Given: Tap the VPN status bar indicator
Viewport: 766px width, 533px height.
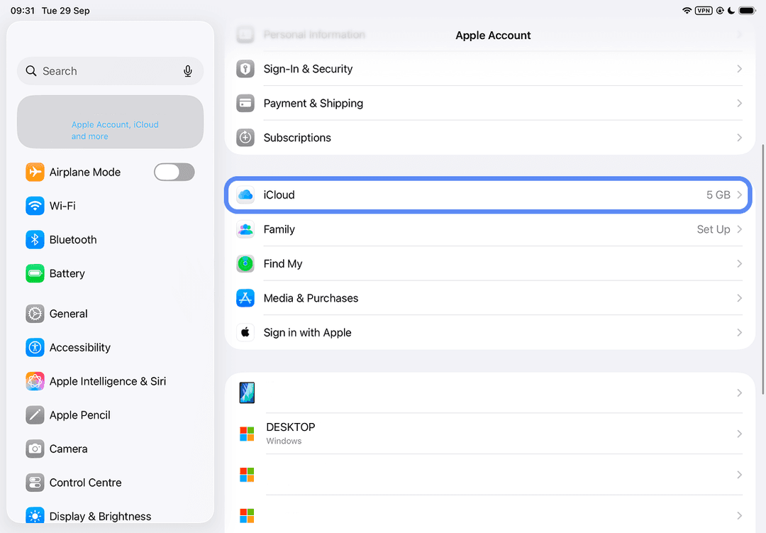Looking at the screenshot, I should pyautogui.click(x=704, y=10).
